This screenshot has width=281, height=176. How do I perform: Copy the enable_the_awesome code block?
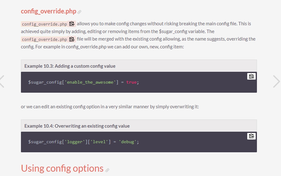pos(251,76)
